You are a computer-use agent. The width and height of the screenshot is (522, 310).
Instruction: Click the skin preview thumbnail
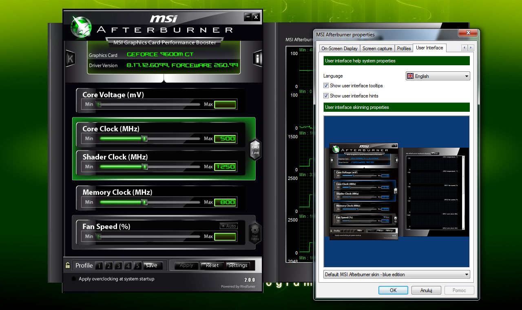tap(396, 191)
